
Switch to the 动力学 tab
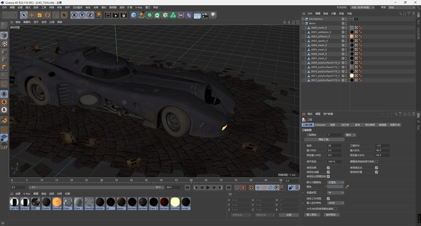(345, 124)
